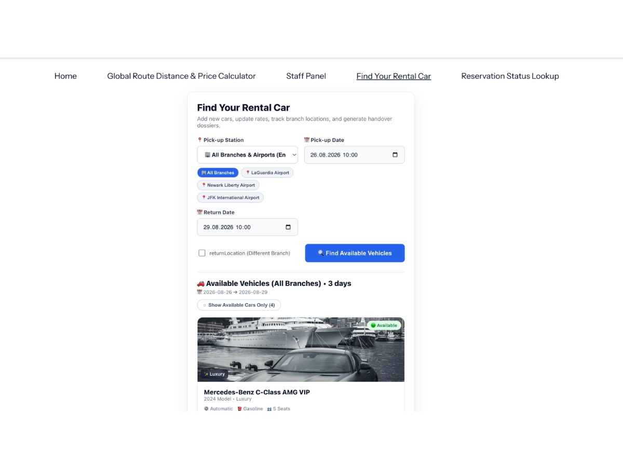The width and height of the screenshot is (623, 467).
Task: Click the Find Your Rental Car heading
Action: pyautogui.click(x=243, y=107)
